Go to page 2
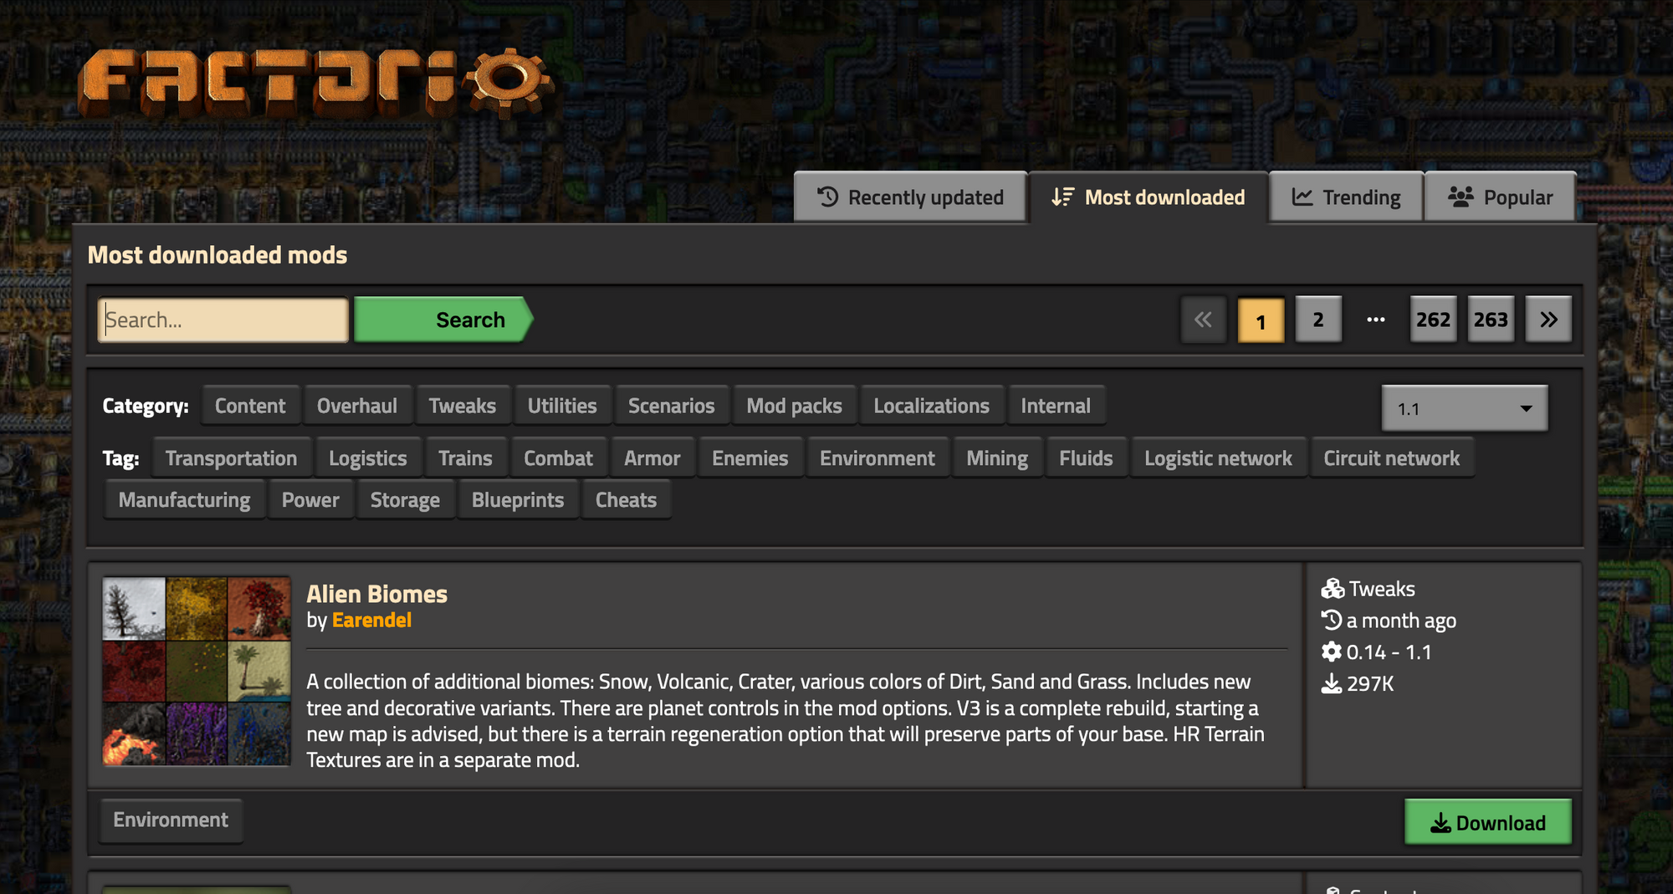Viewport: 1673px width, 894px height. pyautogui.click(x=1318, y=319)
